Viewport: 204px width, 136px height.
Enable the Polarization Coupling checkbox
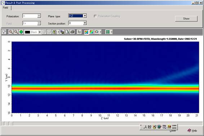(x=95, y=16)
